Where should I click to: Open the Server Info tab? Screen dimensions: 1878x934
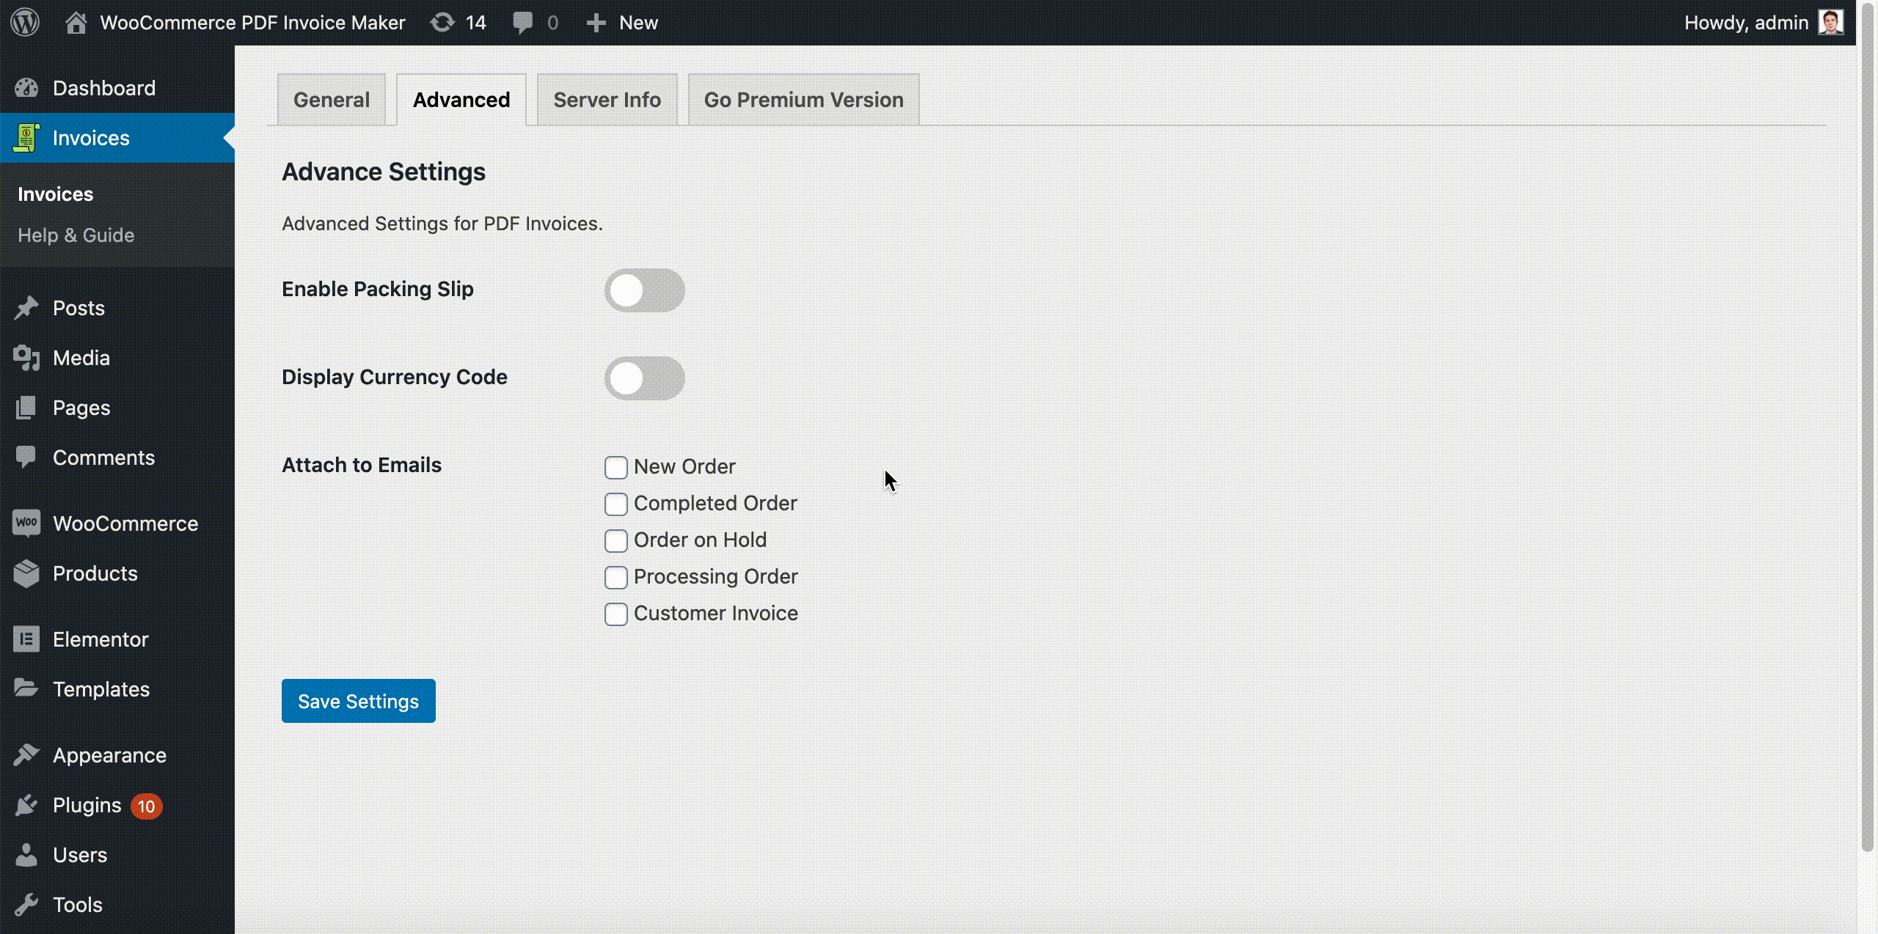coord(606,100)
